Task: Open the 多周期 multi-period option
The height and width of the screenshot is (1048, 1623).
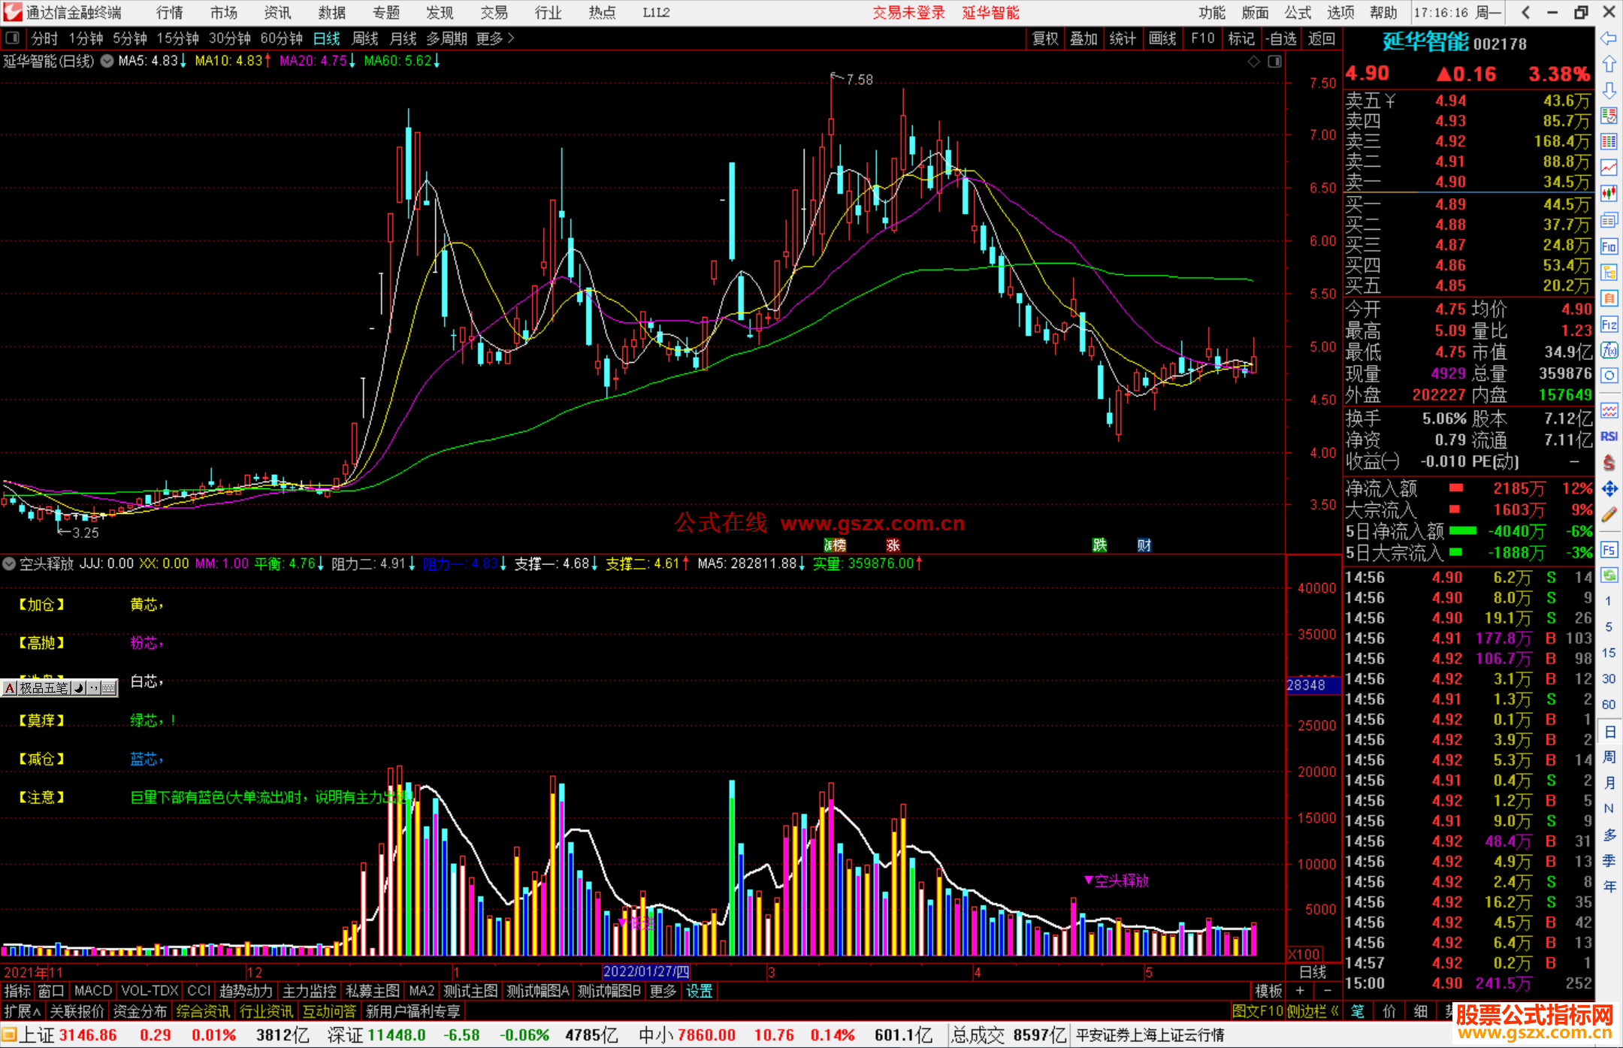Action: [x=447, y=38]
